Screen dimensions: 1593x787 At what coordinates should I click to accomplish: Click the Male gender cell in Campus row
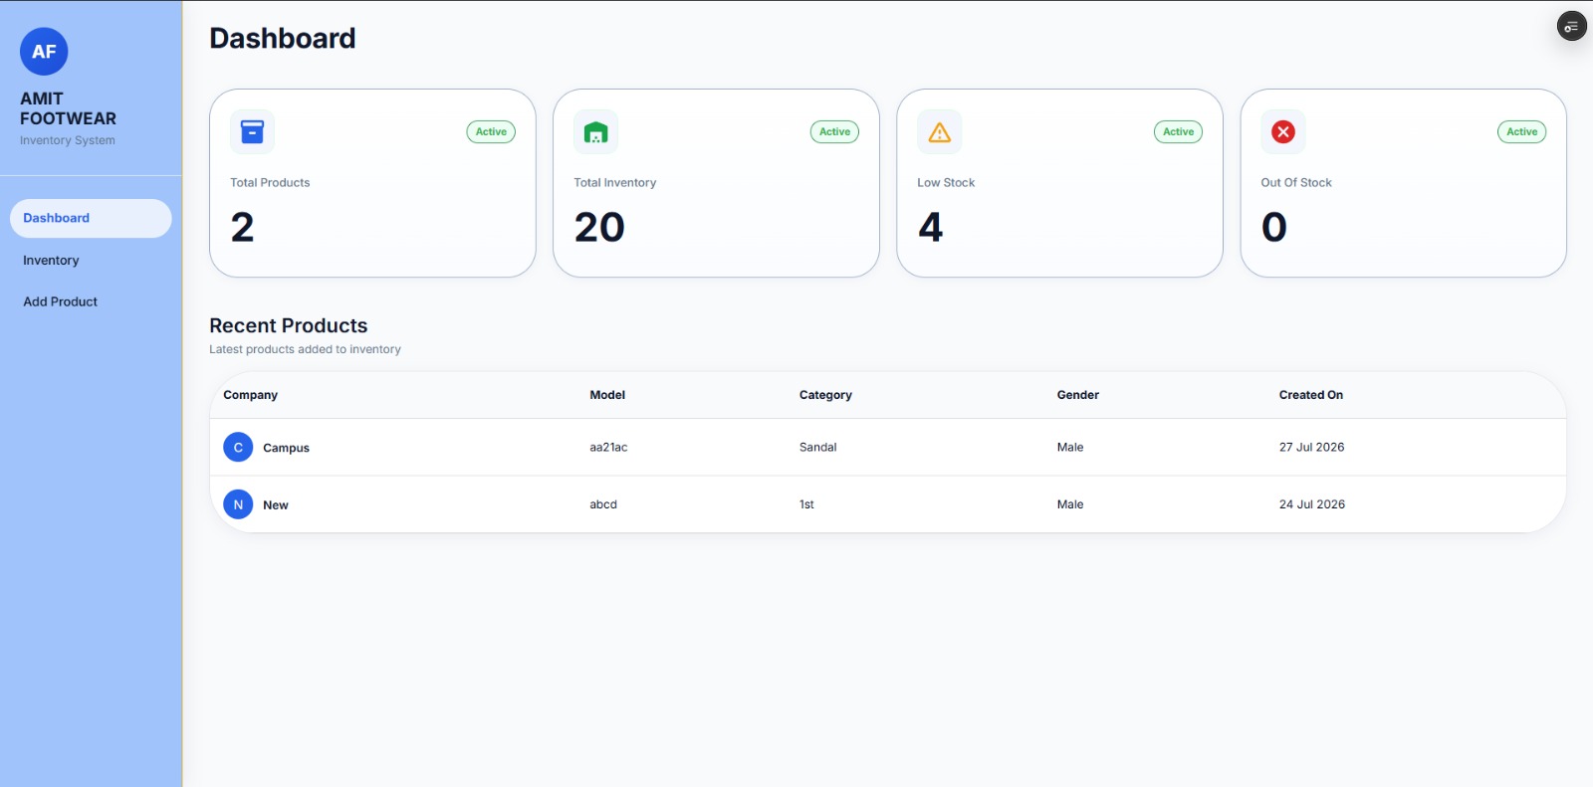point(1070,448)
